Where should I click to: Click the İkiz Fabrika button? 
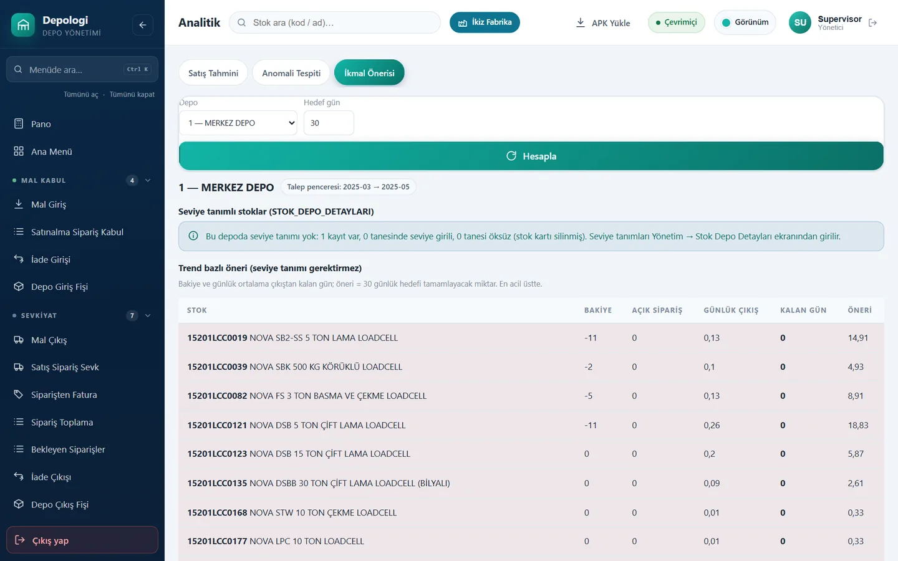485,22
